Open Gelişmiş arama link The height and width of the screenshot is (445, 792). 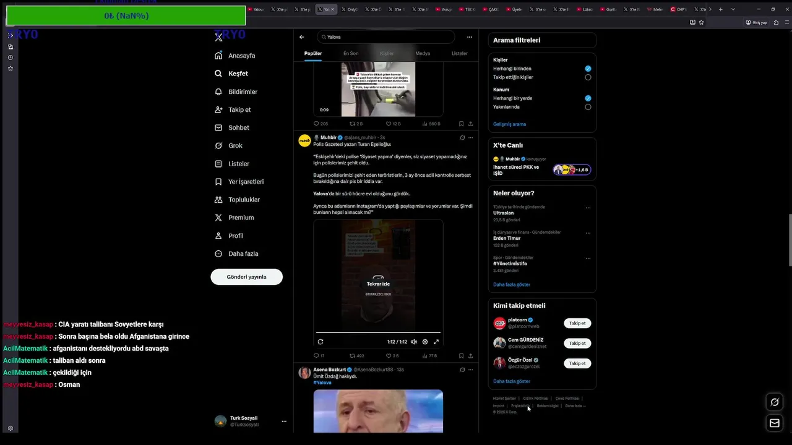509,124
